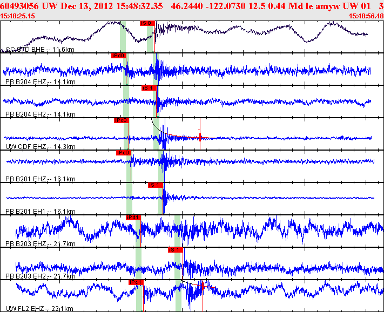The image size is (384, 312).
Task: Click the iS 1 marker on B204 EH2 trace
Action: pos(149,88)
